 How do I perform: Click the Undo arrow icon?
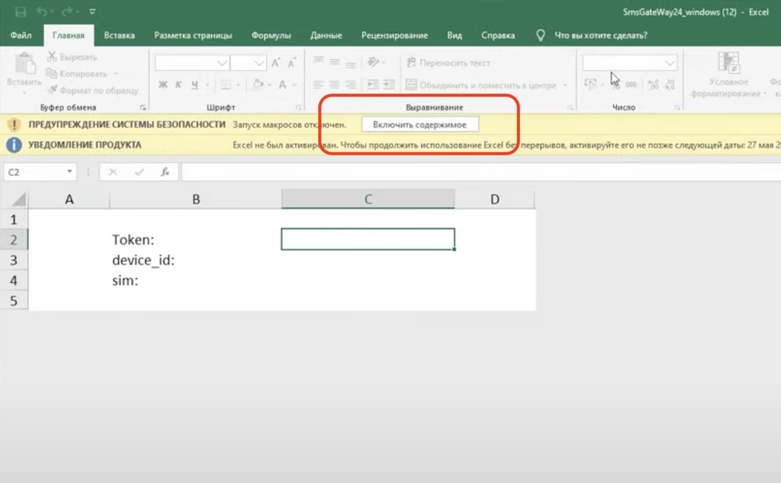click(41, 12)
